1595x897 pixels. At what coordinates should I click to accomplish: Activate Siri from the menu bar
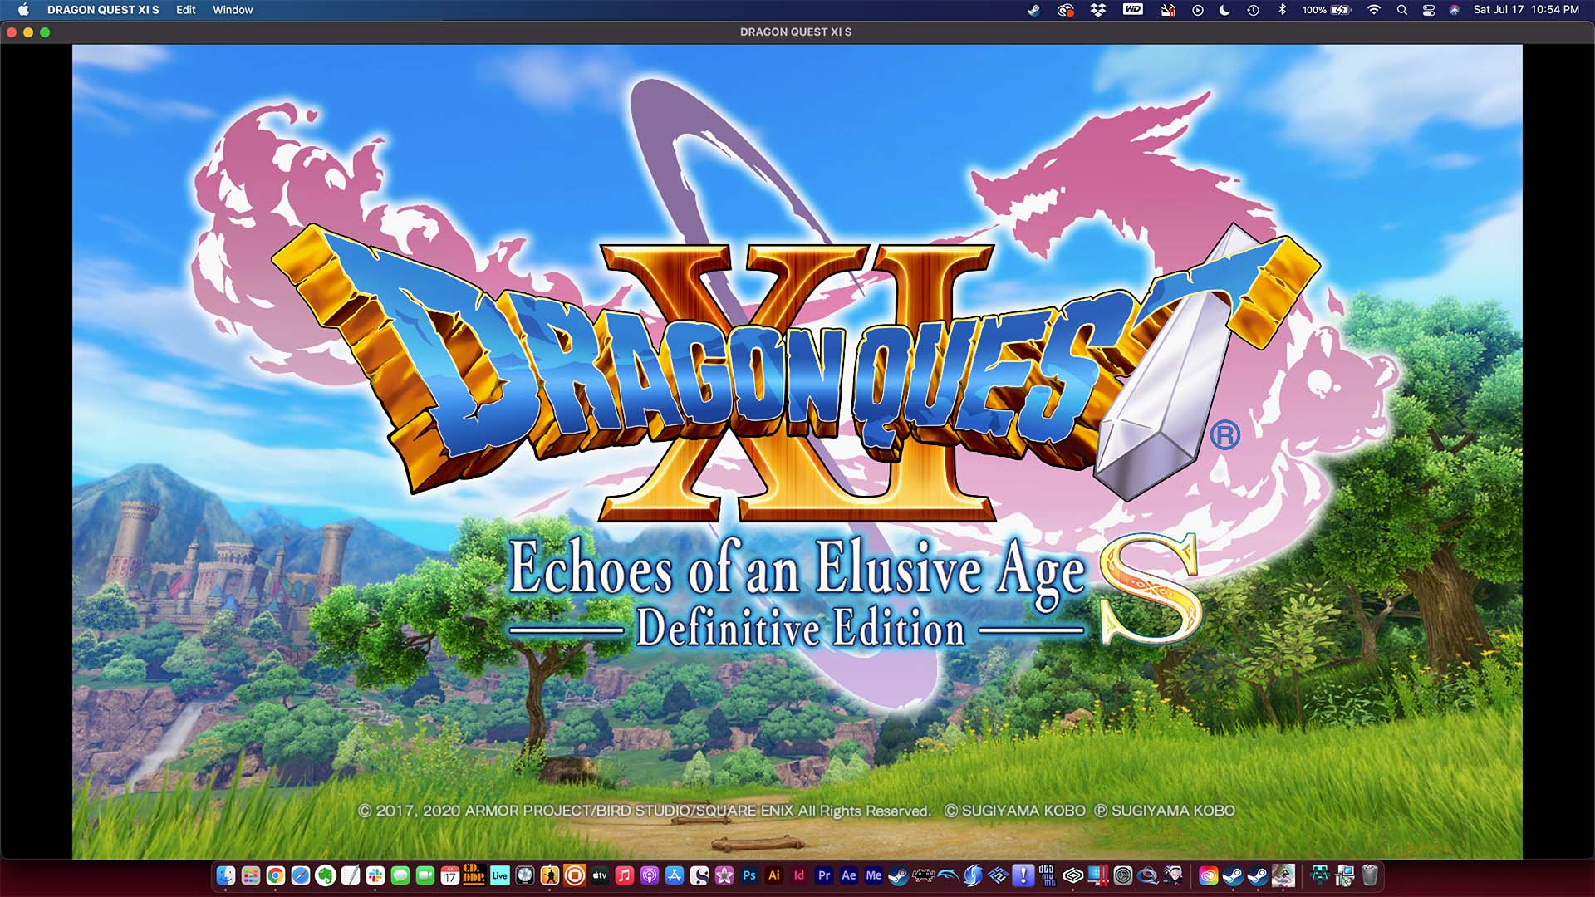[1455, 10]
